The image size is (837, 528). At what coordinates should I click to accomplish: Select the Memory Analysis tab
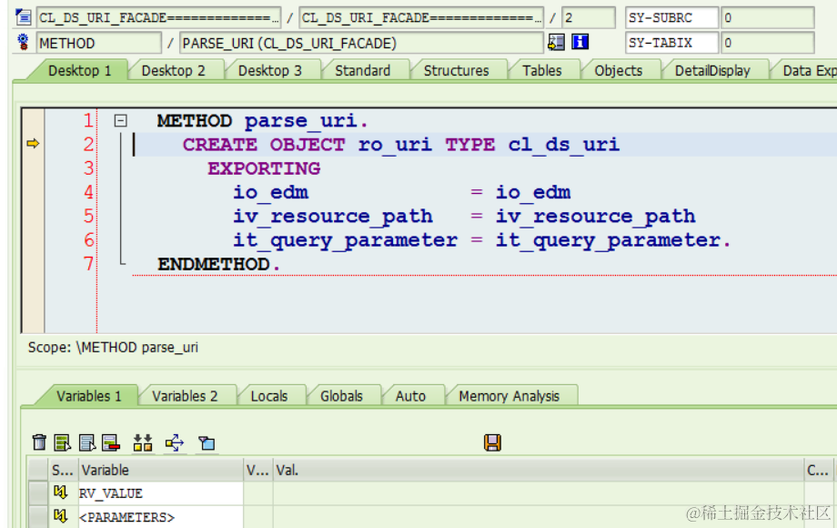click(x=509, y=396)
